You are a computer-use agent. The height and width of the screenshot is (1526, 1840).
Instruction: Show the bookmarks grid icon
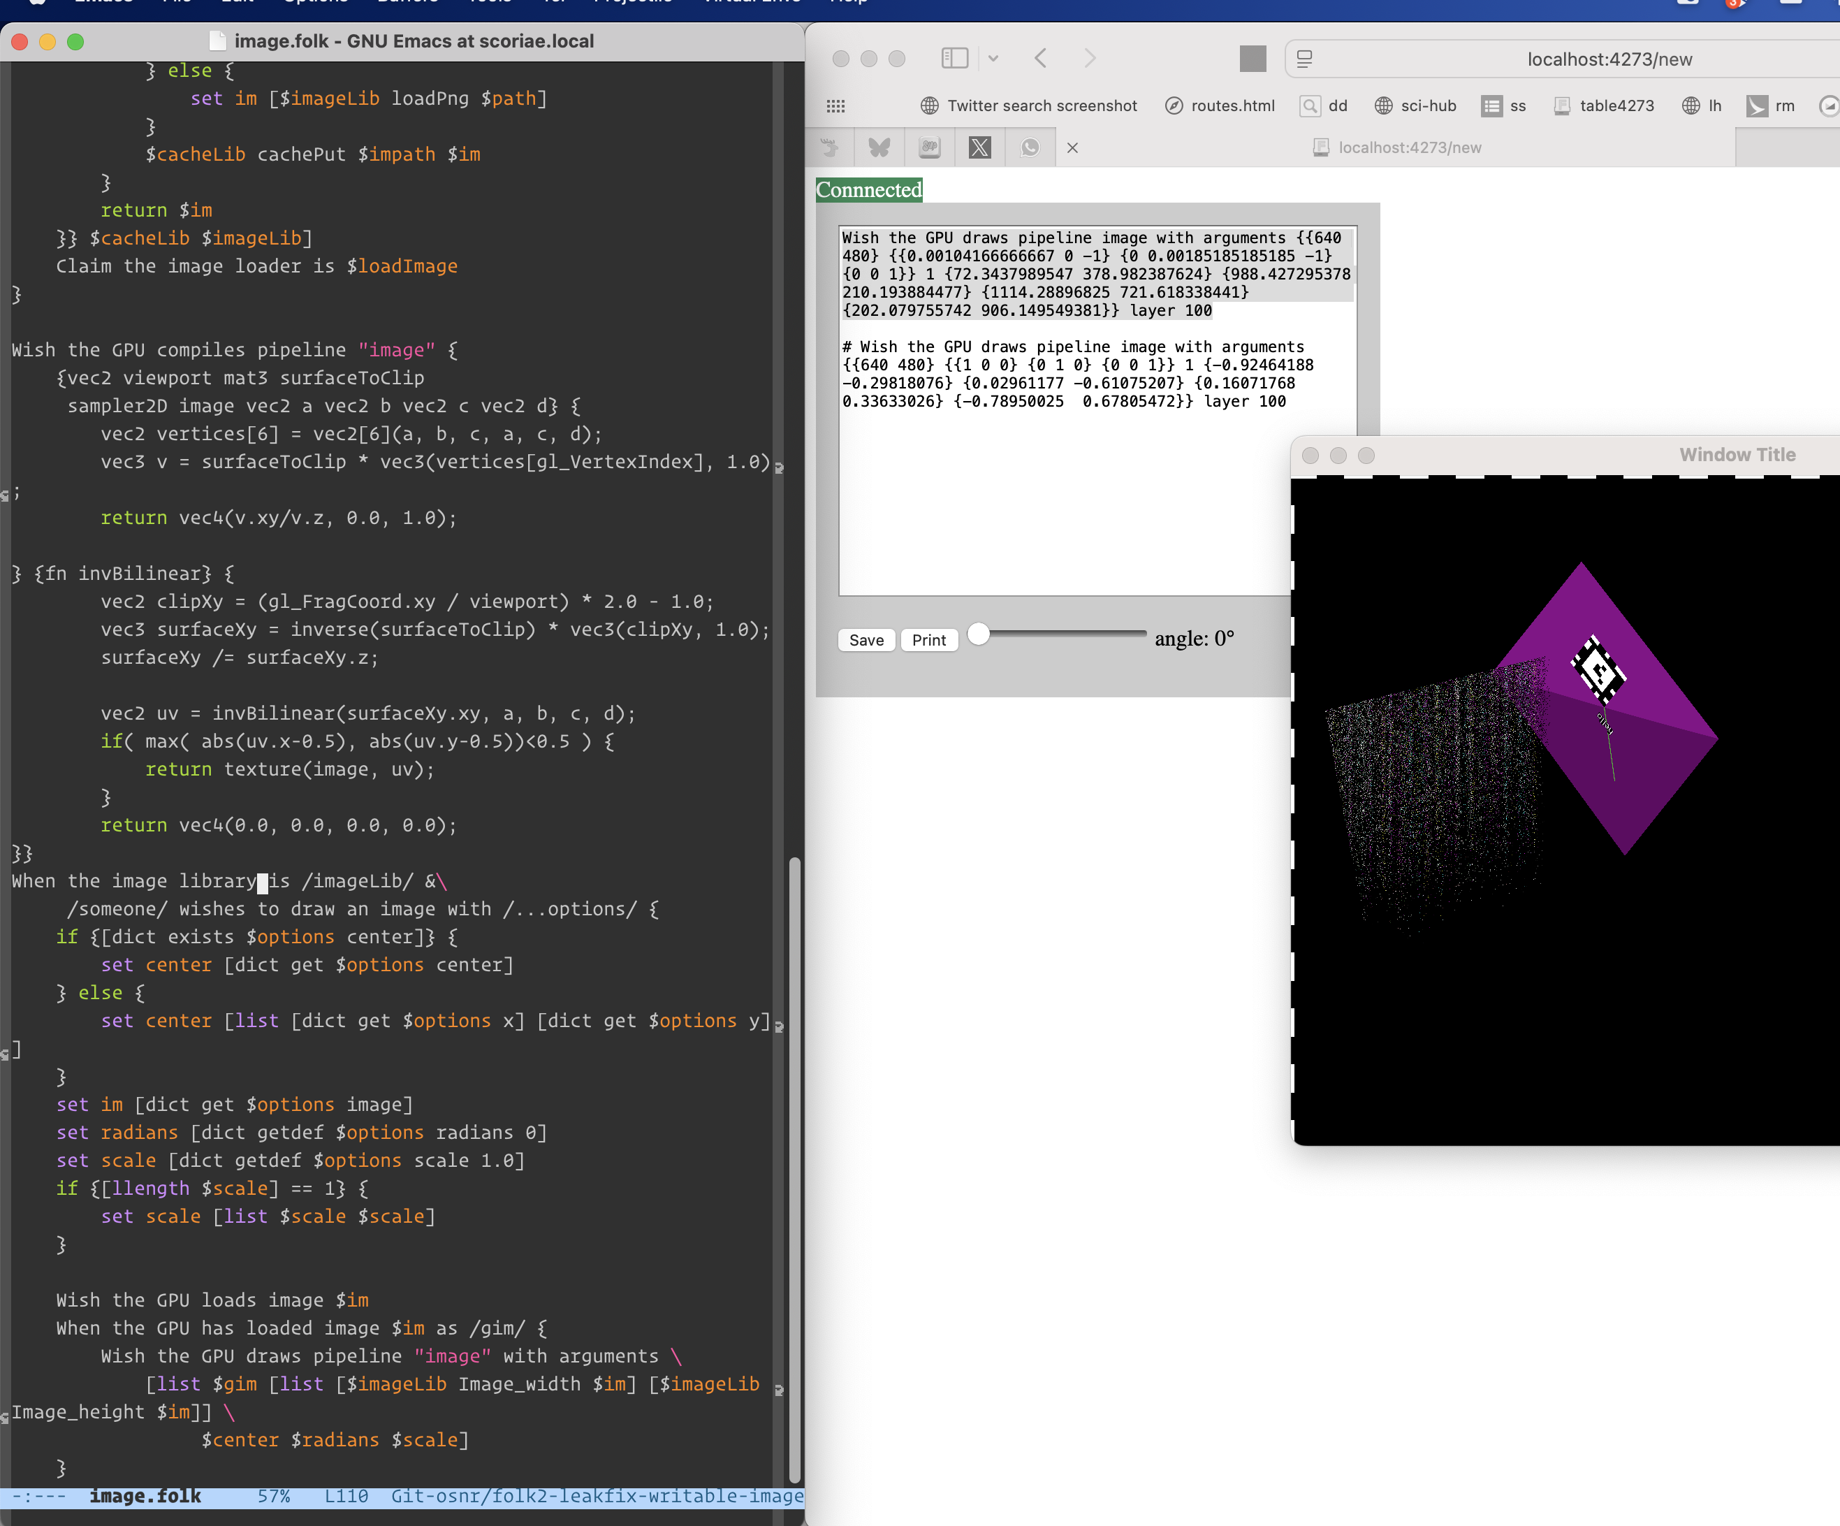pyautogui.click(x=836, y=106)
